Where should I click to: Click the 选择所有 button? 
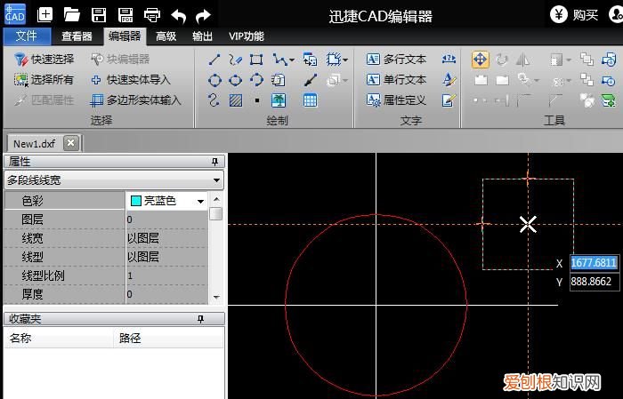coord(44,80)
